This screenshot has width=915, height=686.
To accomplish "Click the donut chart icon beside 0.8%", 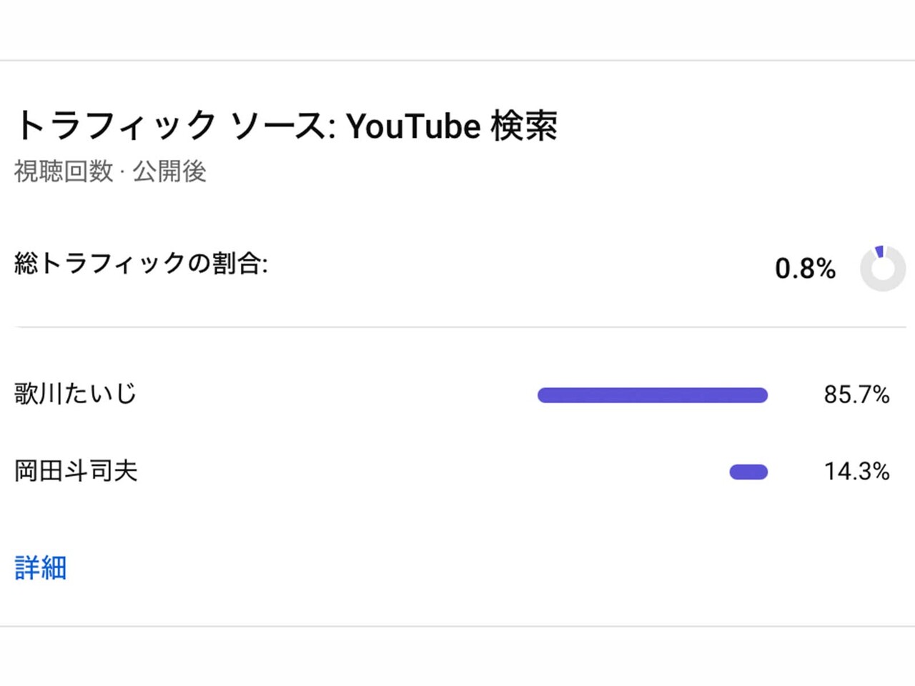I will 883,269.
